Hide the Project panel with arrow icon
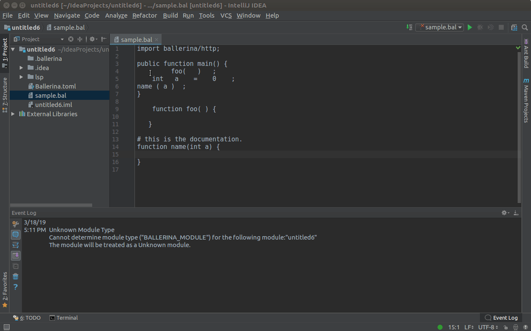531x331 pixels. click(x=104, y=39)
